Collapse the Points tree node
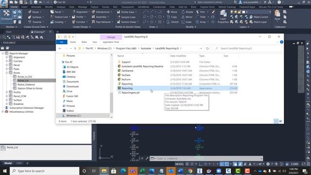311x175 pixels. pos(7,73)
